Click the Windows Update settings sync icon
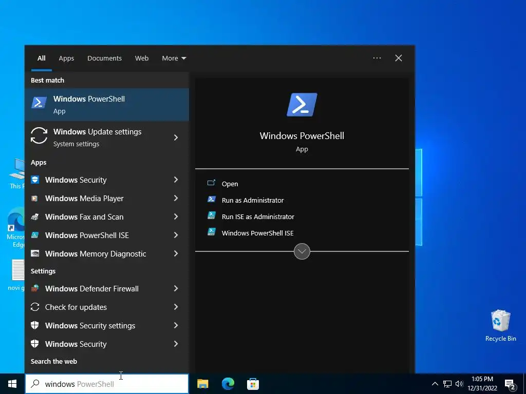 click(x=39, y=135)
